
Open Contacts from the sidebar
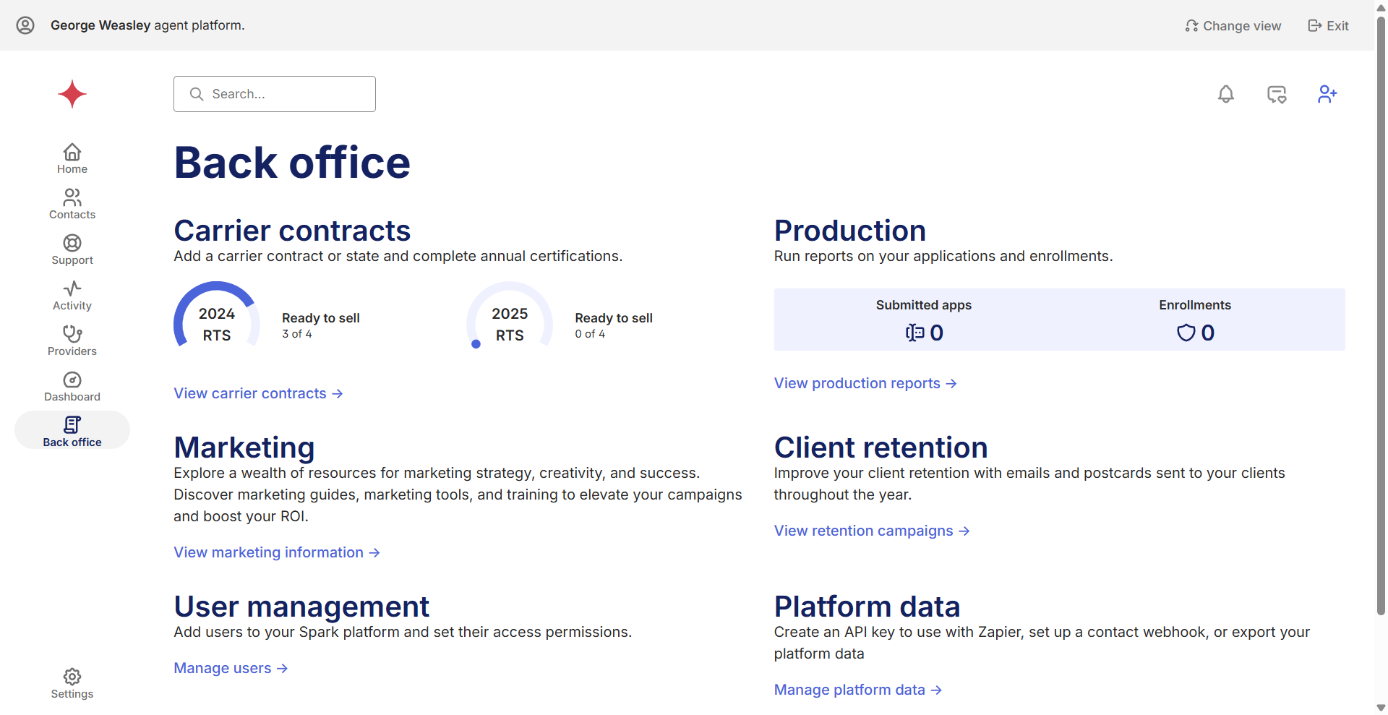pos(72,204)
